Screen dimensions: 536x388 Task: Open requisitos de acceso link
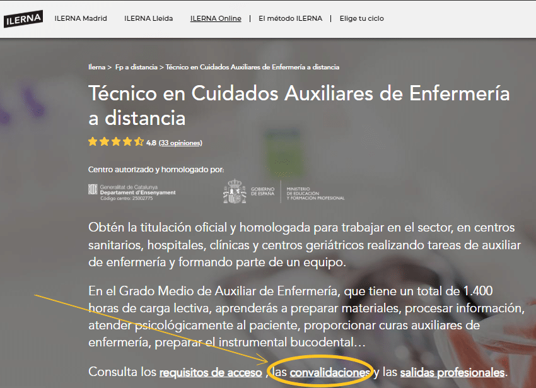pyautogui.click(x=211, y=372)
